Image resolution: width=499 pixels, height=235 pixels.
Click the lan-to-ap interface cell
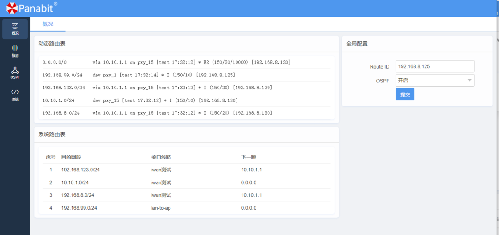tap(161, 208)
